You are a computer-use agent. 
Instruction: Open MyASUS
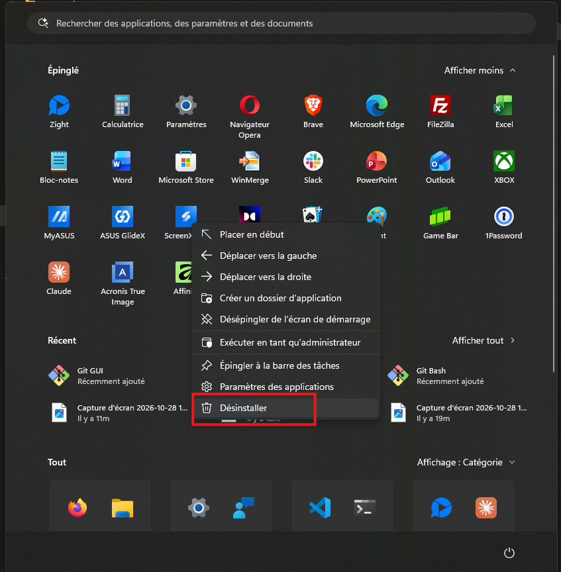coord(59,222)
